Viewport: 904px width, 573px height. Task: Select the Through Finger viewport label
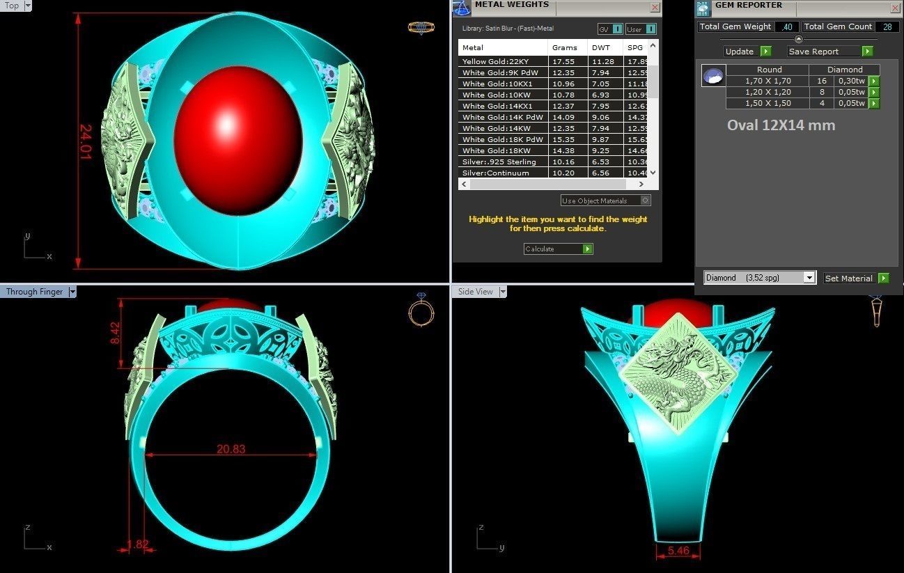[34, 292]
